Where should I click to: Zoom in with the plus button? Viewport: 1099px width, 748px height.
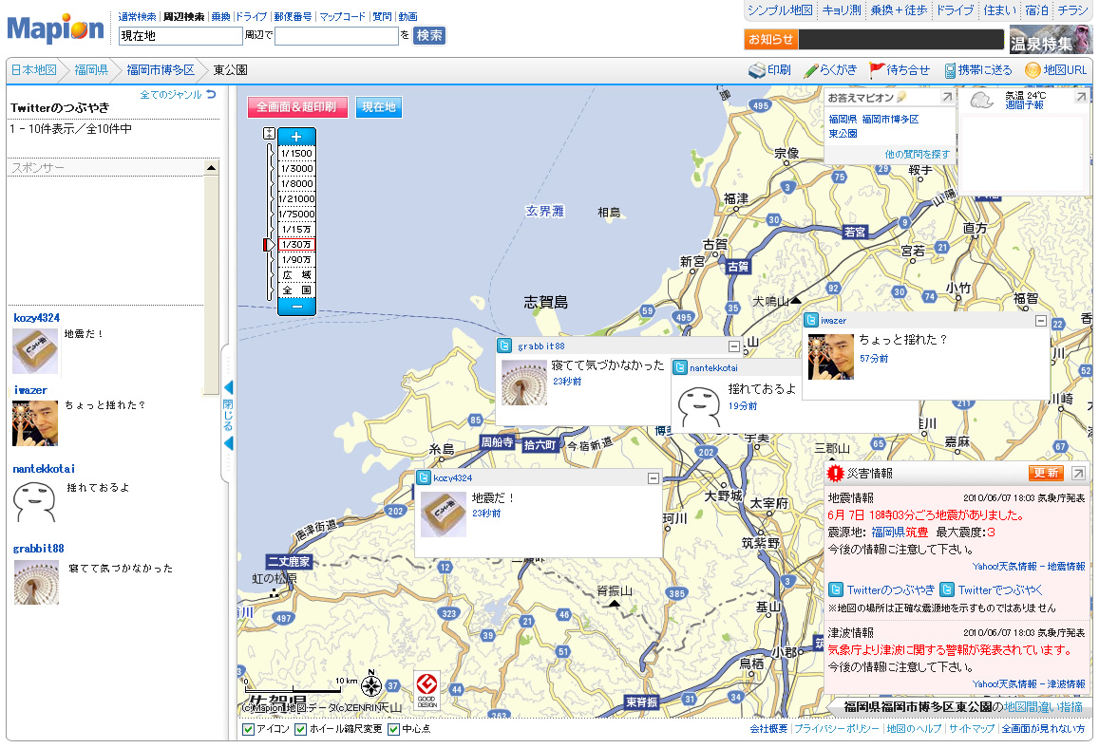click(x=296, y=137)
